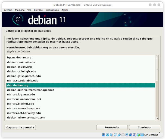Open the Archivo menu
The width and height of the screenshot is (165, 139).
pyautogui.click(x=8, y=10)
